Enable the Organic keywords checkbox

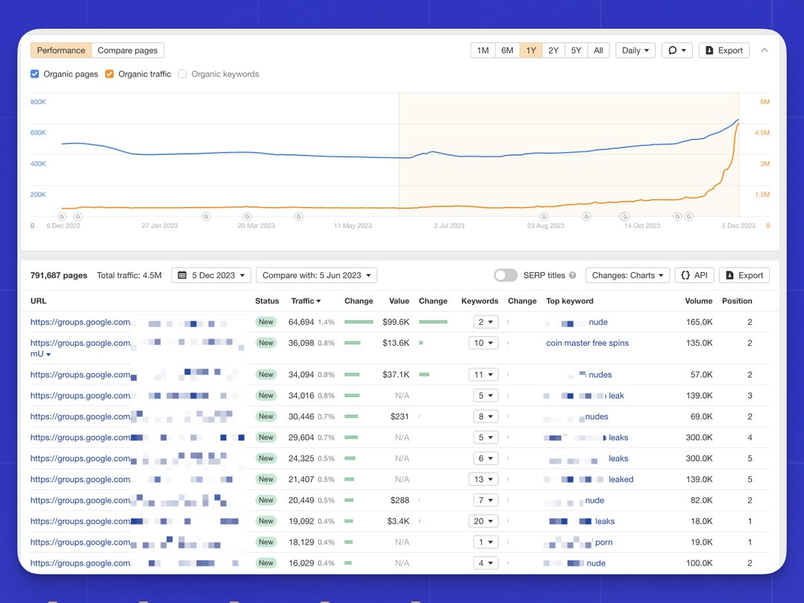point(182,74)
